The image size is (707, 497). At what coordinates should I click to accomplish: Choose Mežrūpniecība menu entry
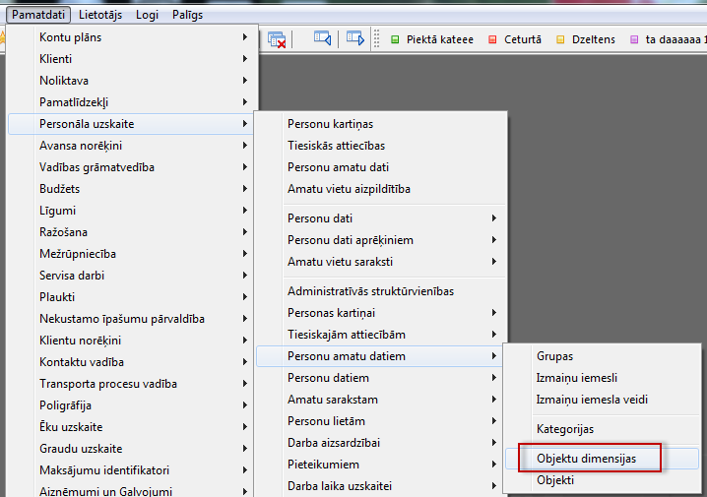131,254
